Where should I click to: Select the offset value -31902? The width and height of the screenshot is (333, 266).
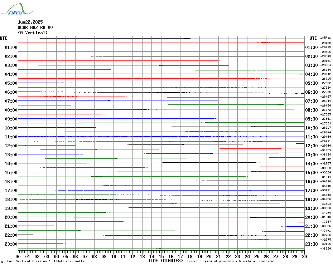(325, 159)
